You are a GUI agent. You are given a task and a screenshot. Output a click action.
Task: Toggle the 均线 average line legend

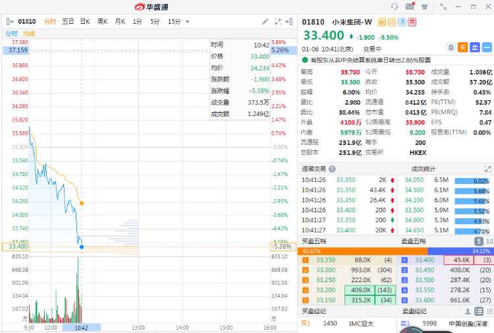tap(29, 34)
